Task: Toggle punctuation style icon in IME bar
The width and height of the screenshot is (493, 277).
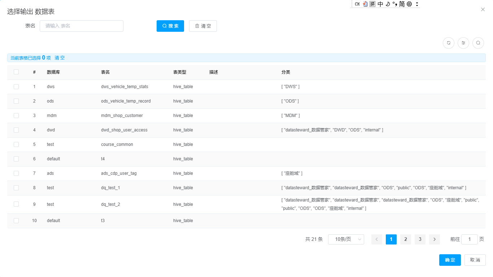Action: tap(394, 4)
